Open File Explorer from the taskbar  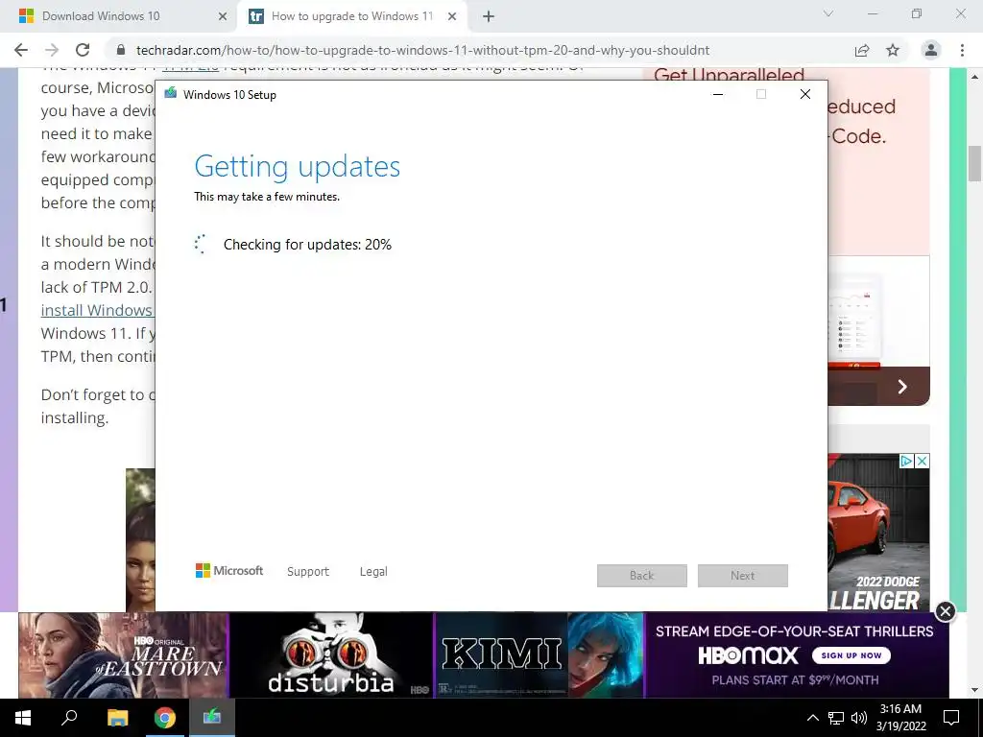pyautogui.click(x=117, y=718)
